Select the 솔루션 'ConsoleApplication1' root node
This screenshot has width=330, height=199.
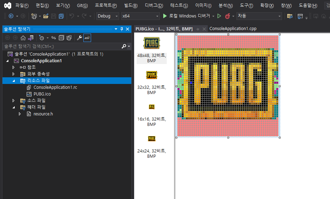[59, 54]
